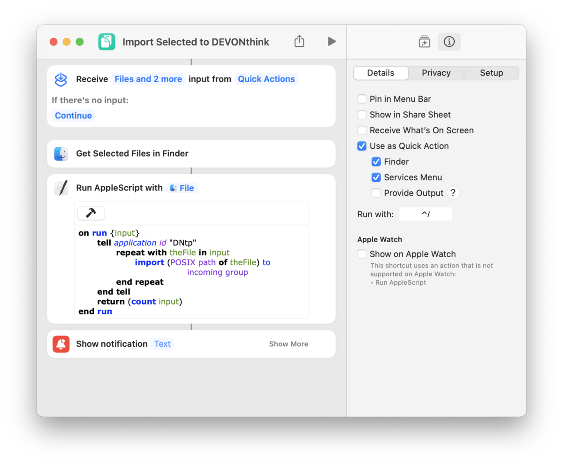
Task: Click the Script Editor icon in Run AppleScript
Action: [61, 188]
